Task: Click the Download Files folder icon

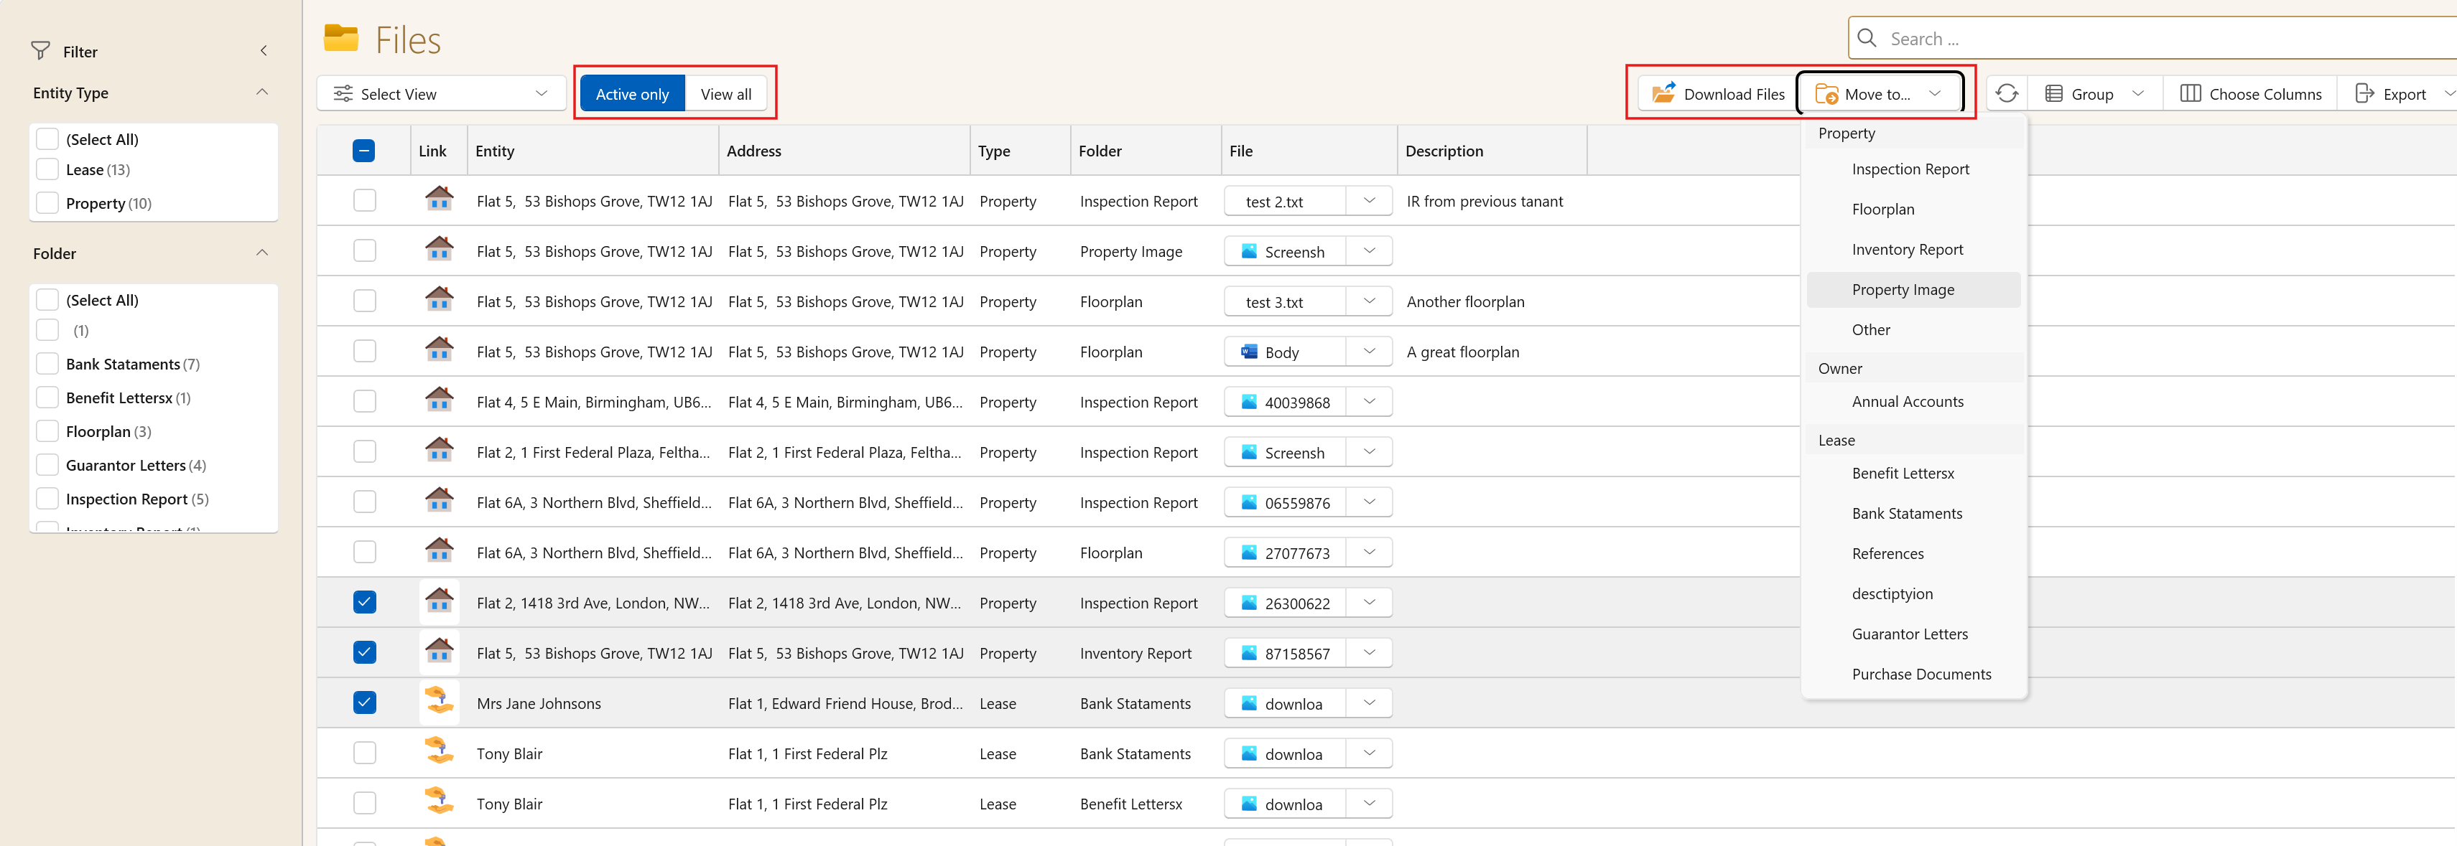Action: [x=1663, y=93]
